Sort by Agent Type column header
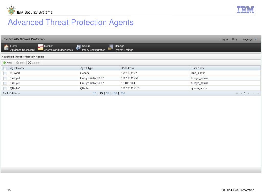 pyautogui.click(x=100, y=68)
